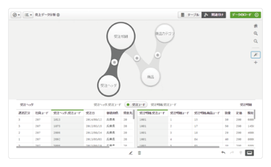
Task: Click the info icon beside 売上データ分析
Action: pos(58,15)
